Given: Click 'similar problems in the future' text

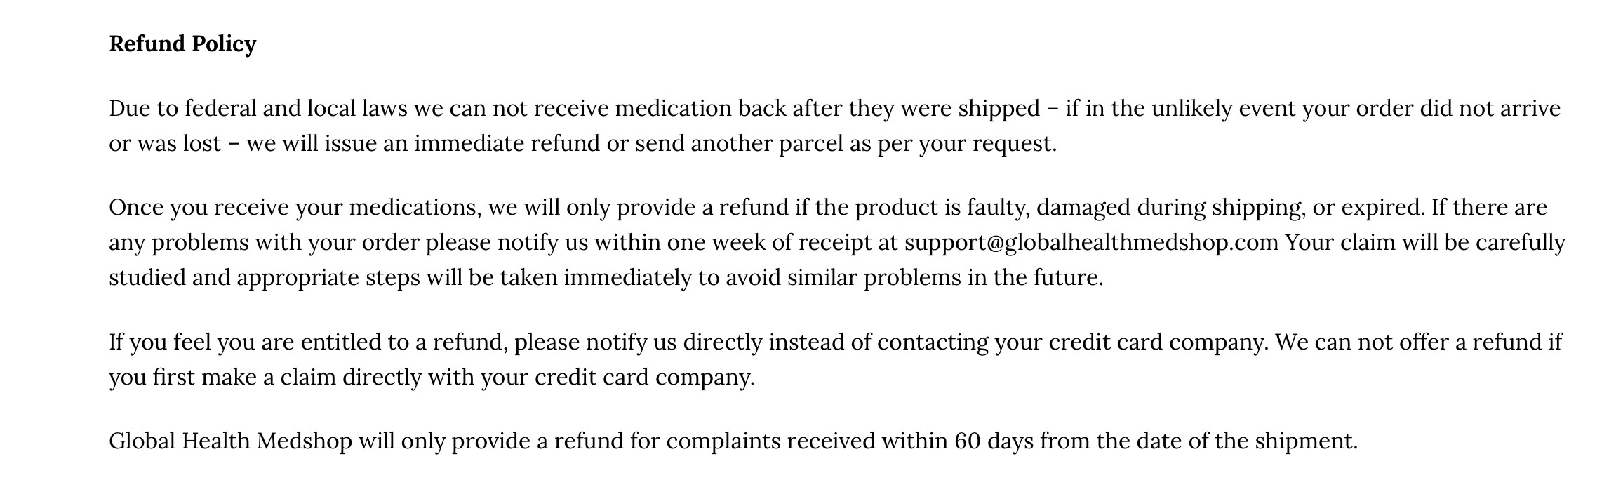Looking at the screenshot, I should click(945, 278).
